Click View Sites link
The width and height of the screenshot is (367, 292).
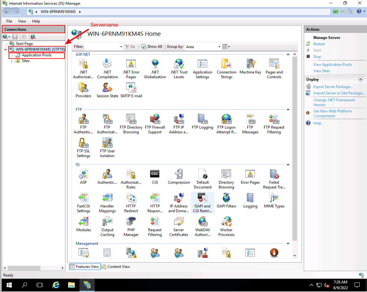point(321,71)
